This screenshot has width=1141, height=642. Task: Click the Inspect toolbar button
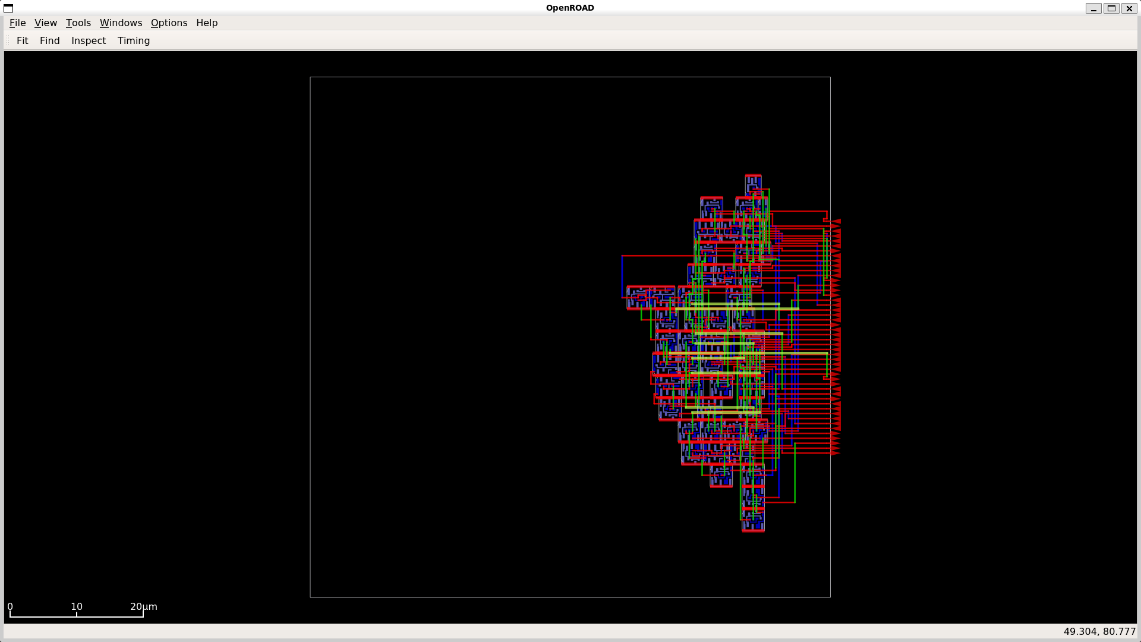pyautogui.click(x=89, y=40)
